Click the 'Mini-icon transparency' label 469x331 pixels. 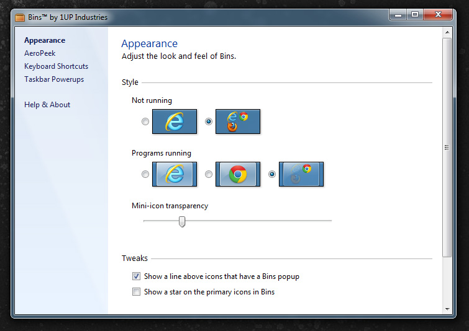(170, 206)
